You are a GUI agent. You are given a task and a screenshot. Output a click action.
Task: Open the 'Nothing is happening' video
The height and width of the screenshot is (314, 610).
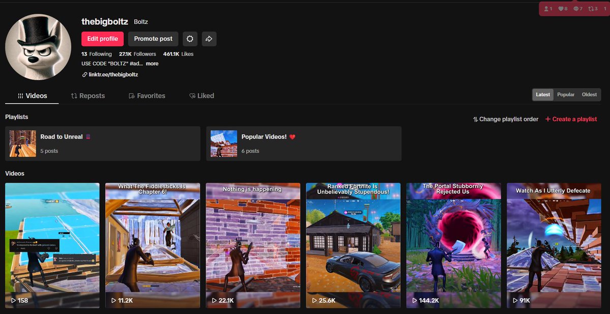pyautogui.click(x=253, y=246)
